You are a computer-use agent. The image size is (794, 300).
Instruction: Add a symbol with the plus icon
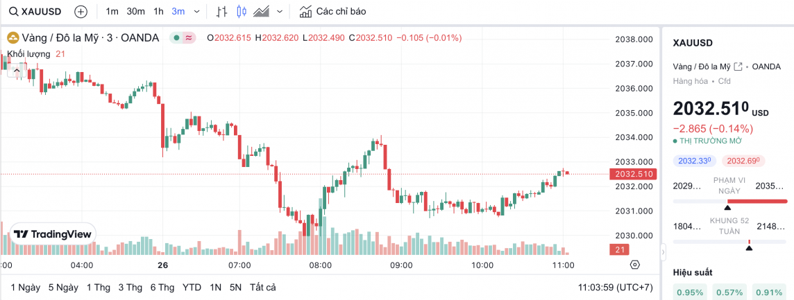pos(81,12)
